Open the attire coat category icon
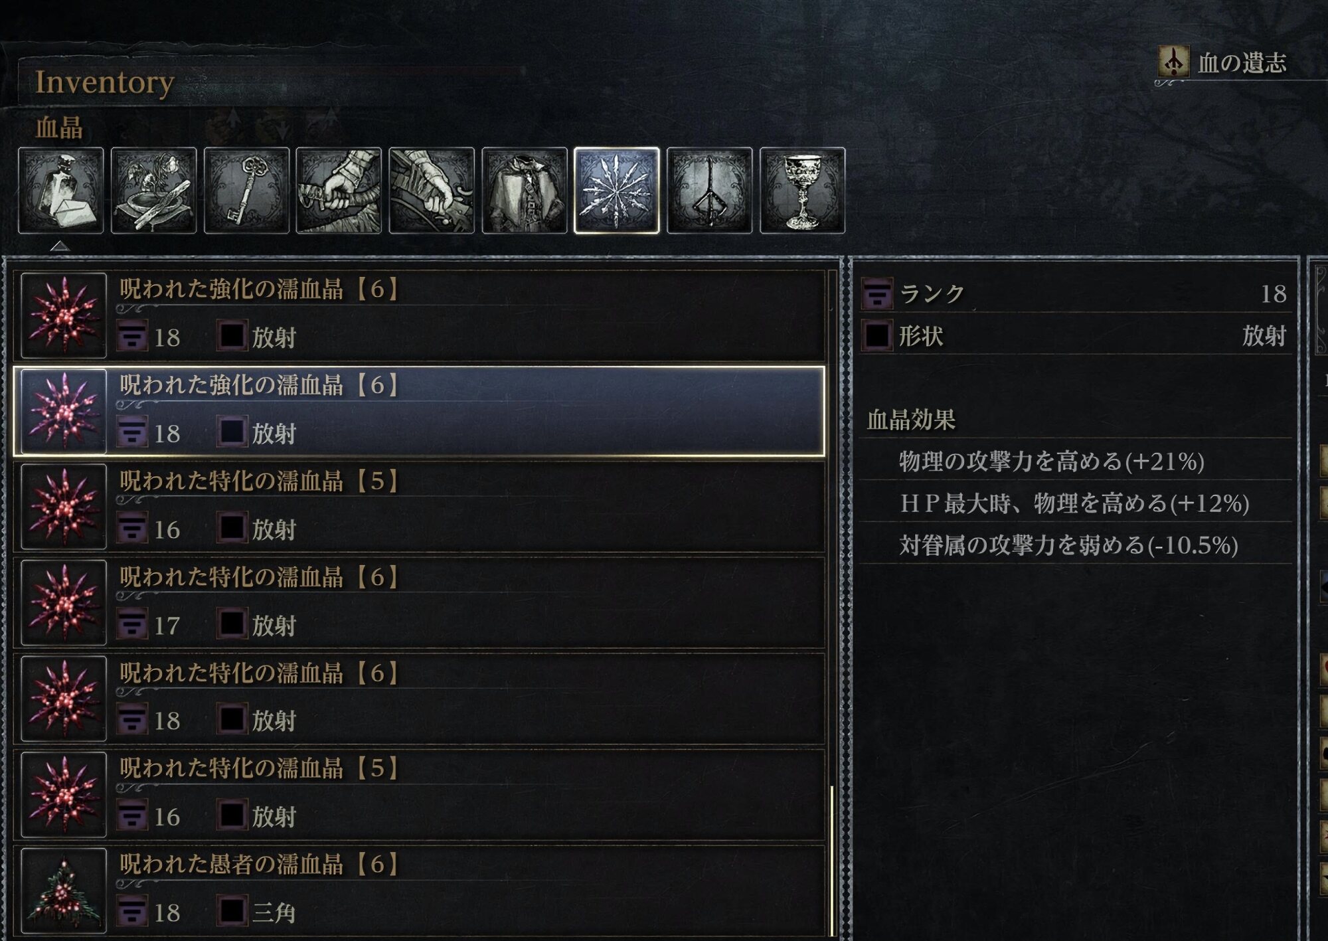 [525, 191]
